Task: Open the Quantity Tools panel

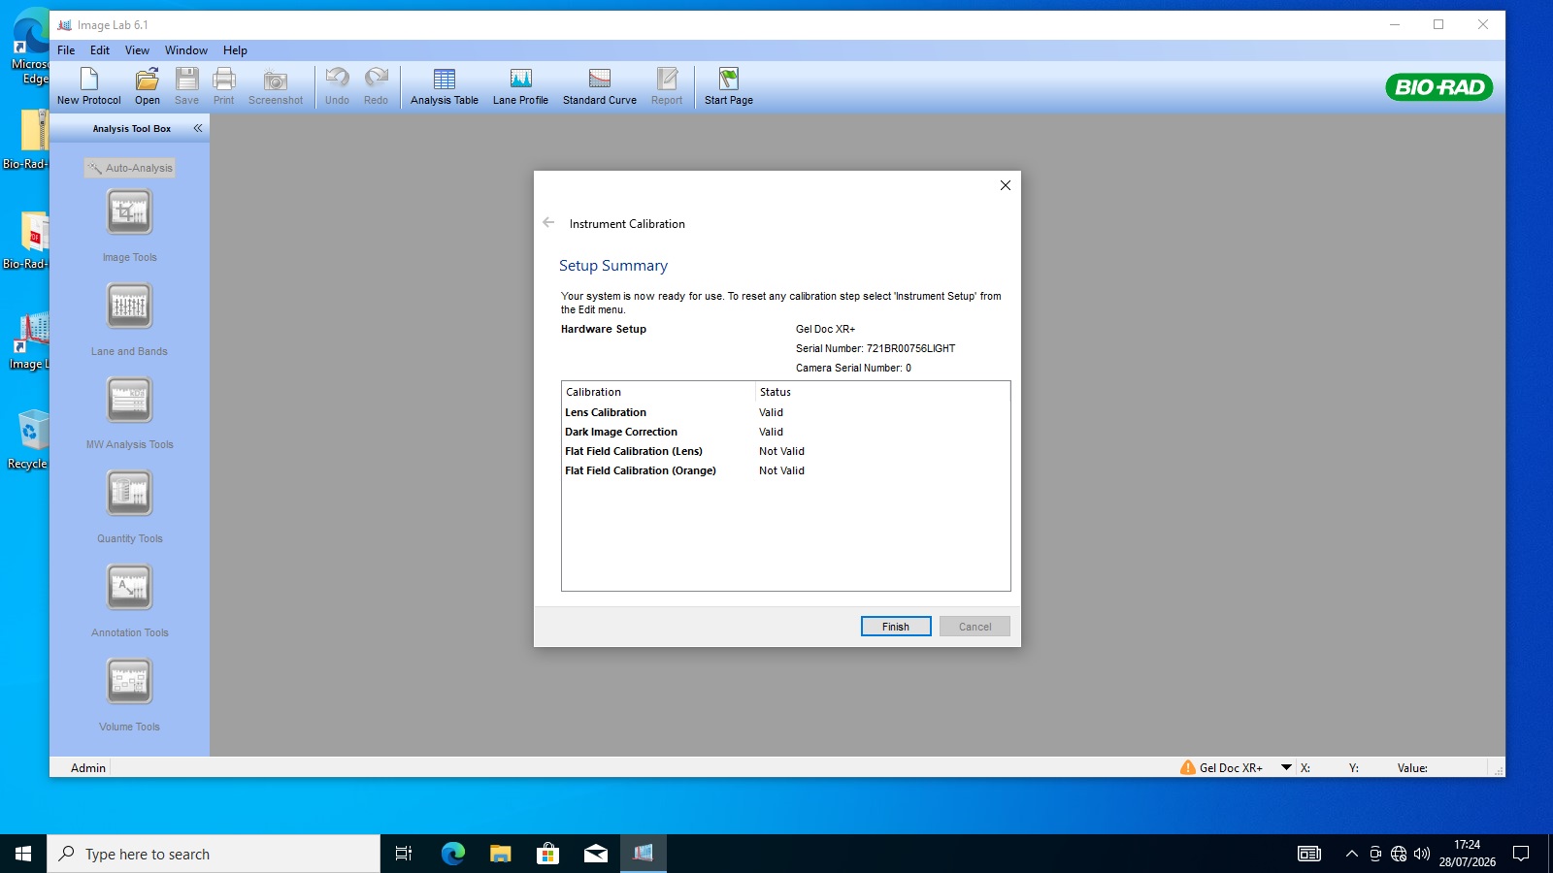Action: 129,494
